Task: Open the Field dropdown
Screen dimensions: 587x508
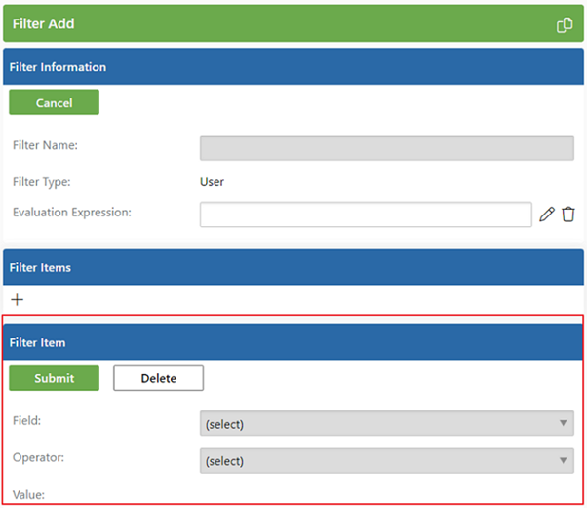Action: 387,423
